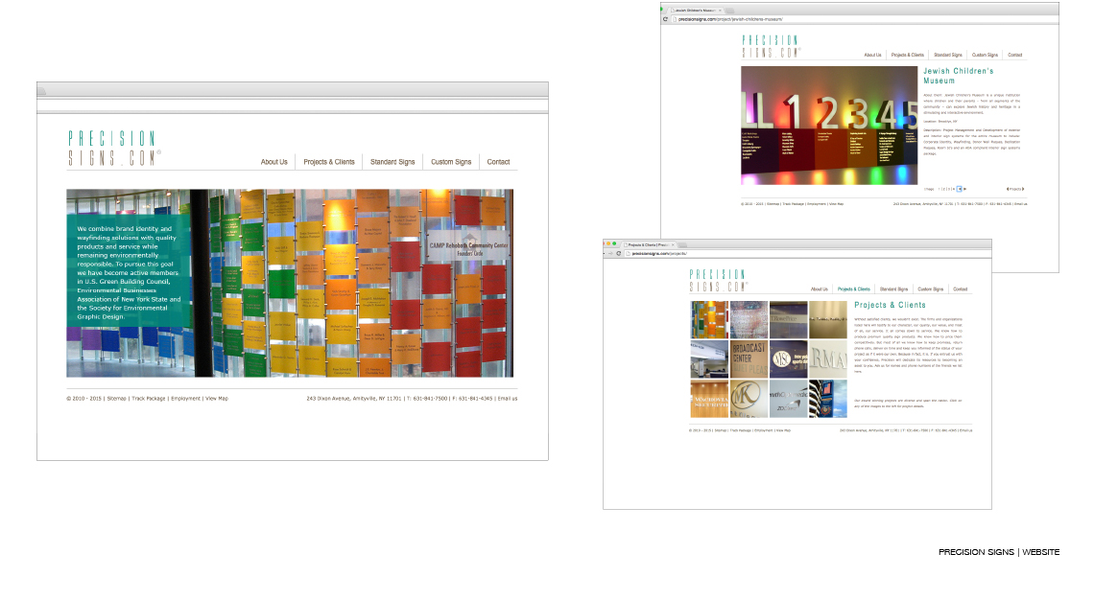Click the reload icon beside the precisionsigns.com/projects address bar

pyautogui.click(x=618, y=254)
